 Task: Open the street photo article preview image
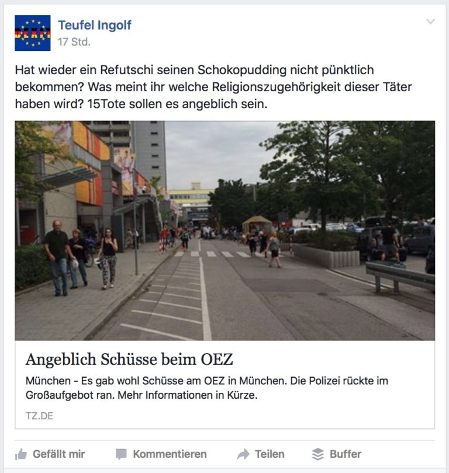(x=224, y=230)
